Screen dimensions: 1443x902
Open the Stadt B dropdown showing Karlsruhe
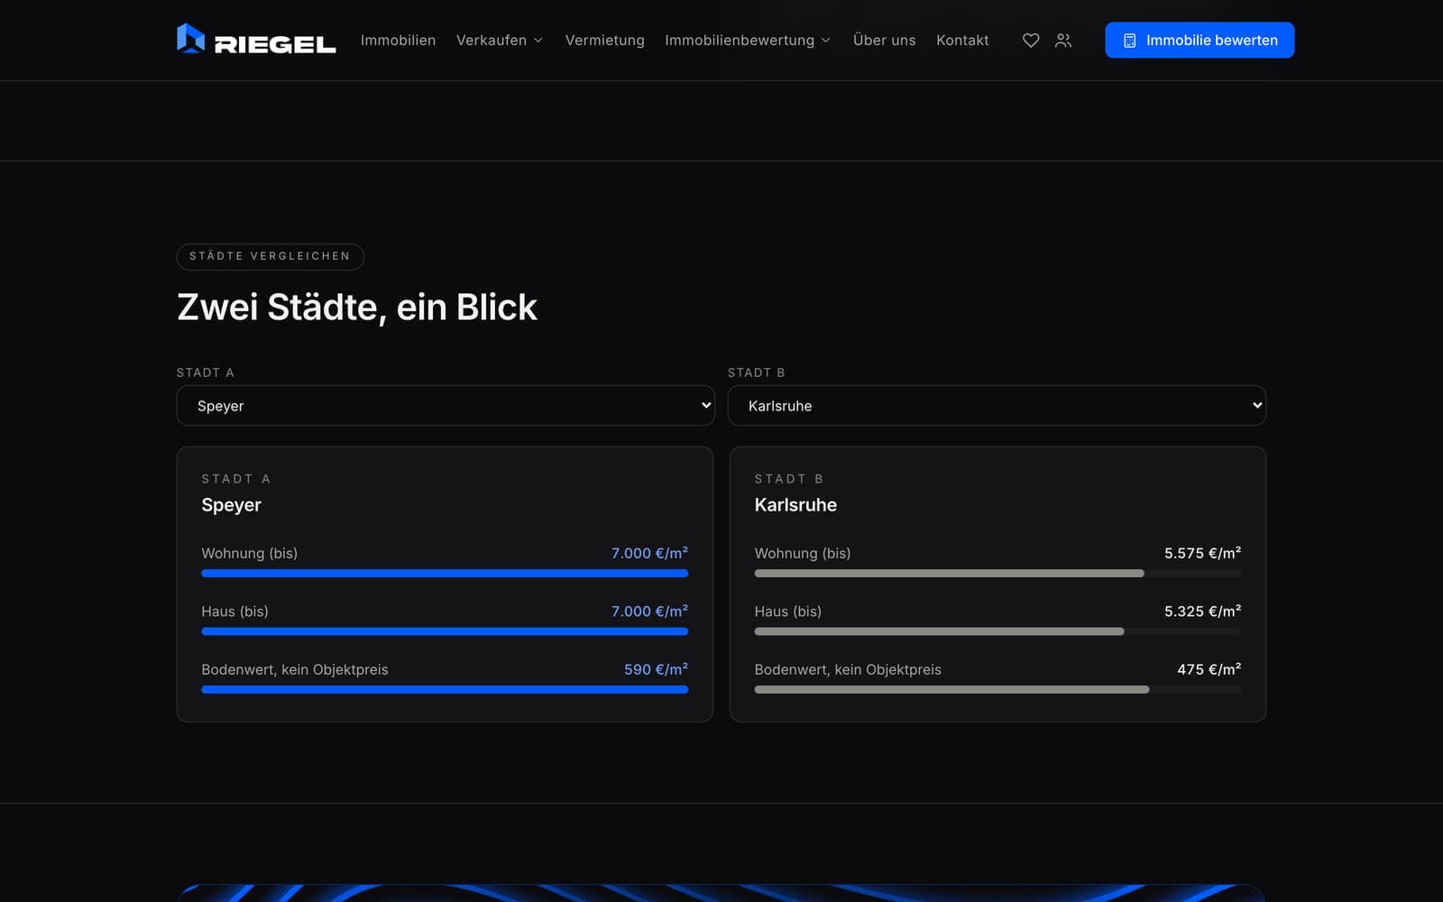(x=997, y=406)
